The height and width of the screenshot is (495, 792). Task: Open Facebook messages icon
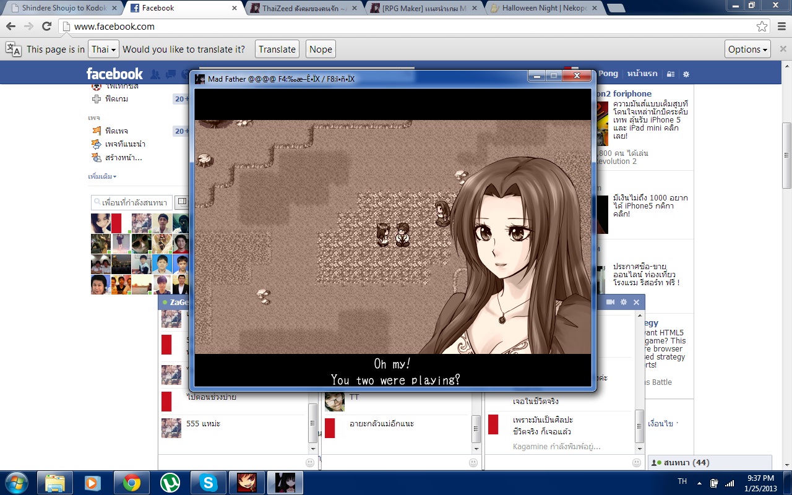pyautogui.click(x=170, y=74)
